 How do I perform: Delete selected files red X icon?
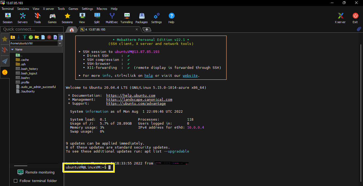tap(49, 37)
